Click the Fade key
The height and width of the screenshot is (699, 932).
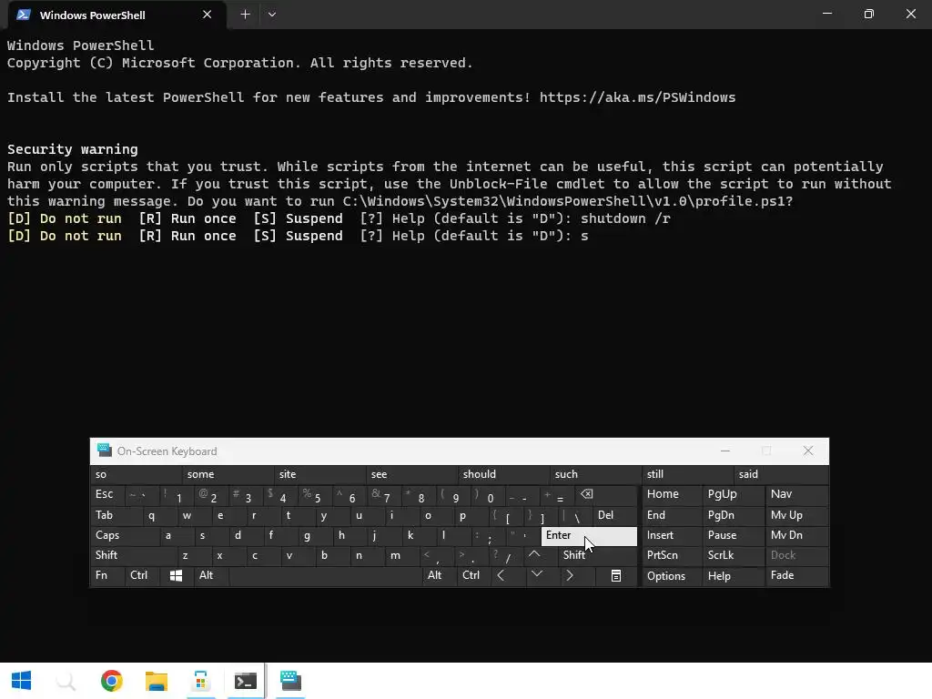(x=796, y=575)
